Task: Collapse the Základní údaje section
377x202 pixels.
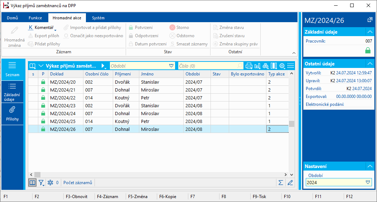Action: point(369,32)
